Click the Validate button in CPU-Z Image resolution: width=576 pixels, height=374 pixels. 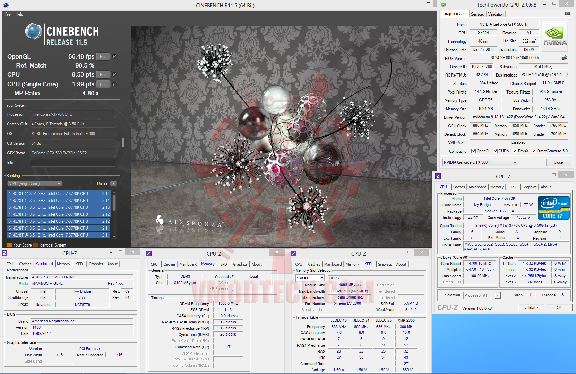point(531,308)
